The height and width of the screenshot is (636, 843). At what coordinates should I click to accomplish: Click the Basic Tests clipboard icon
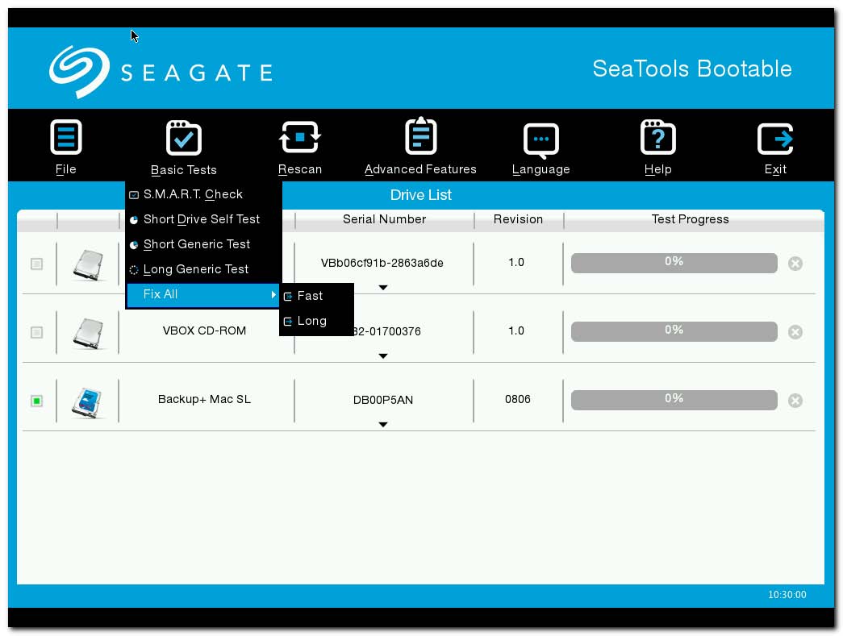[183, 138]
